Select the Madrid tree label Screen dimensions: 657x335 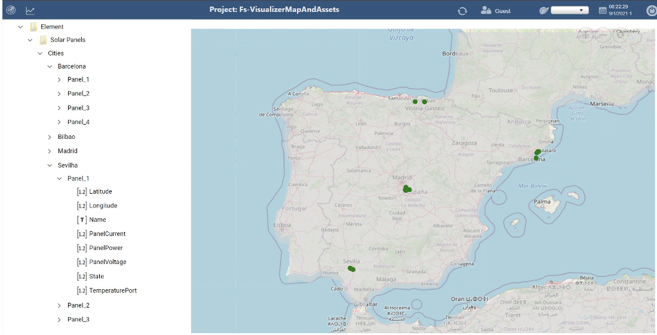coord(67,151)
